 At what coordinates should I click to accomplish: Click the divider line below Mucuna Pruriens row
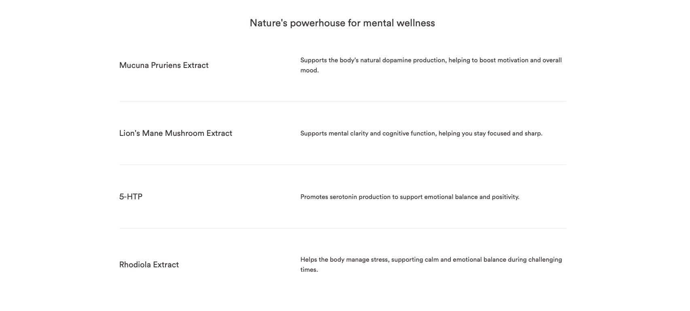[x=342, y=101]
